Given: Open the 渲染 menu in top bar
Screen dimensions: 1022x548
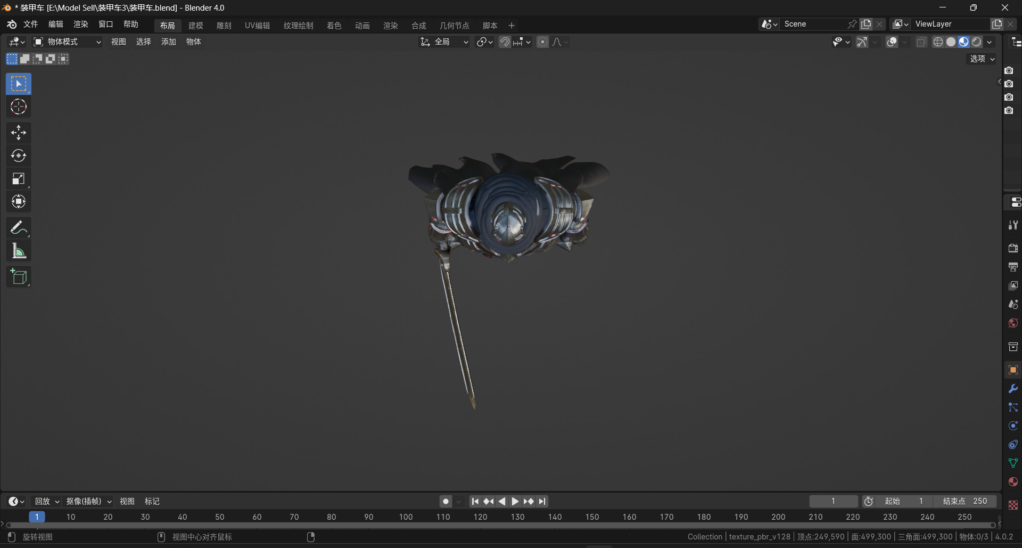Looking at the screenshot, I should (81, 24).
